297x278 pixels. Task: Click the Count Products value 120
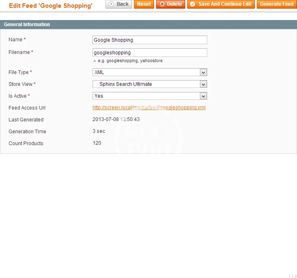coord(97,143)
